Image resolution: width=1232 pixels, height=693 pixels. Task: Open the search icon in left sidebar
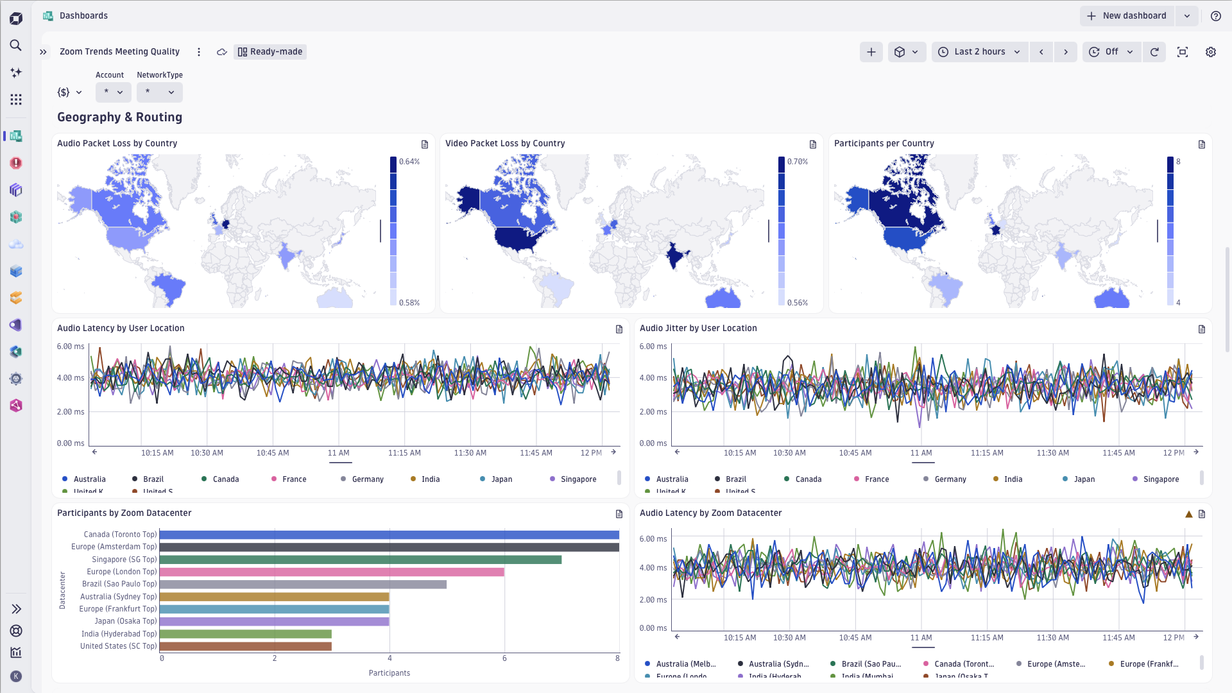point(16,46)
